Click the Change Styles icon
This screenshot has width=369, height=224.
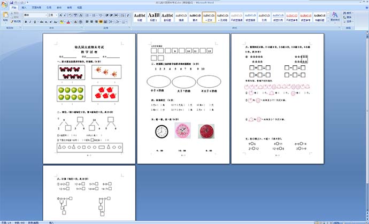(x=335, y=17)
